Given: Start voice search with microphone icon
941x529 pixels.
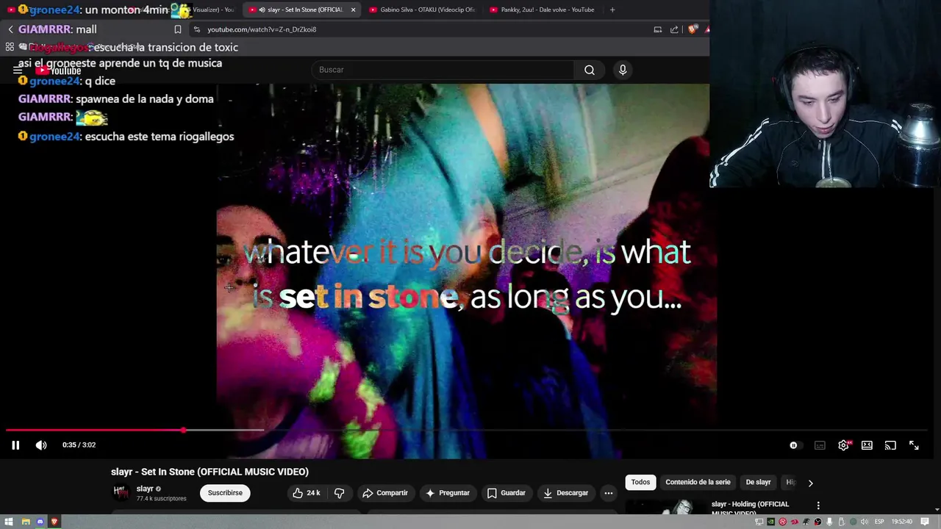Looking at the screenshot, I should coord(623,70).
